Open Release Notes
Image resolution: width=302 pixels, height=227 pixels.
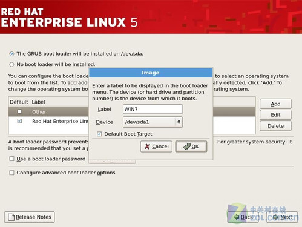pyautogui.click(x=30, y=217)
